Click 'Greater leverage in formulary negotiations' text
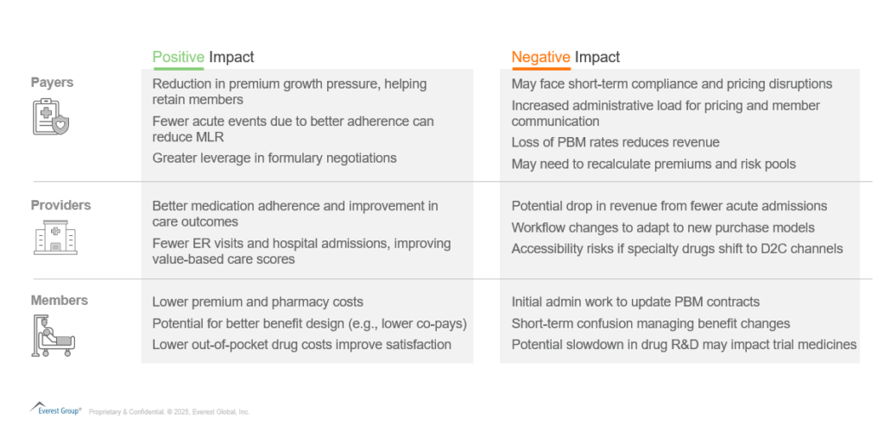This screenshot has width=884, height=436. (275, 158)
